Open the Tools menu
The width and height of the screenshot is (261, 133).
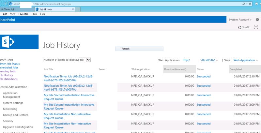(34, 14)
